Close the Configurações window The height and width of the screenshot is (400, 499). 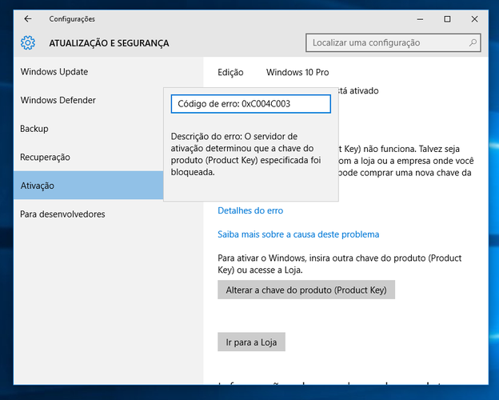click(474, 19)
